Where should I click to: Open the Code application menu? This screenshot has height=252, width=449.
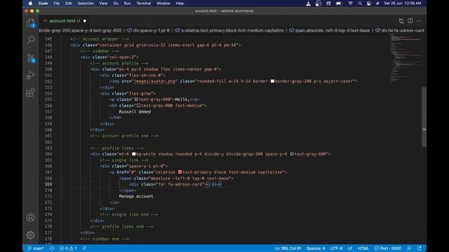click(x=43, y=3)
